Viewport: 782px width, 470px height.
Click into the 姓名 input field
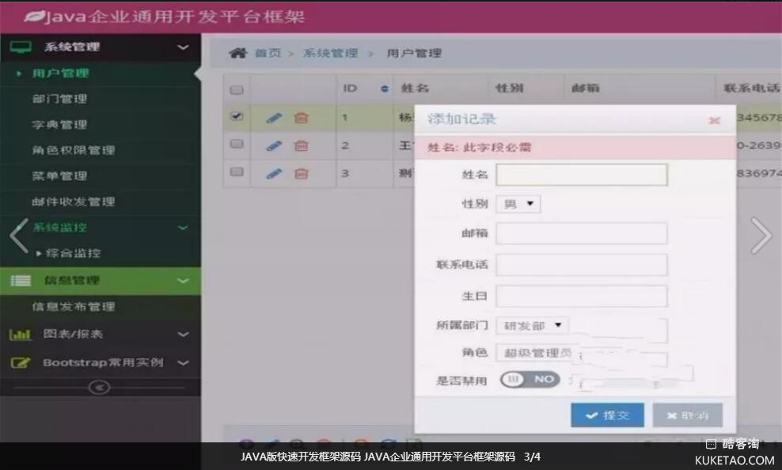(582, 175)
